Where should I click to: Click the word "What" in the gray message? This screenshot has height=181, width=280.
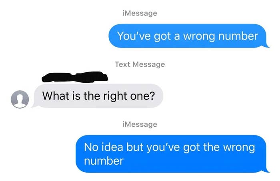(x=56, y=96)
